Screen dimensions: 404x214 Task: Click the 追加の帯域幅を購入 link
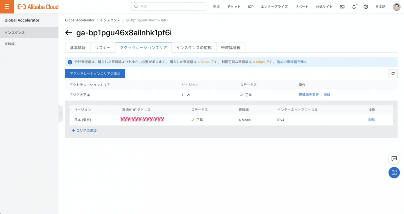292,62
